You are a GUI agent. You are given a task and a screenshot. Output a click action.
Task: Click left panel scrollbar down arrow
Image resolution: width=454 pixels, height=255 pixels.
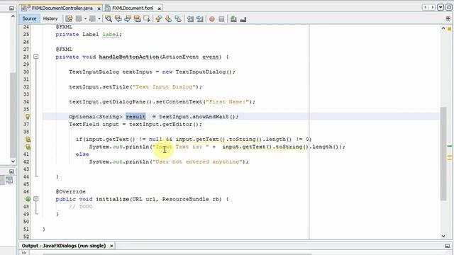[13, 161]
